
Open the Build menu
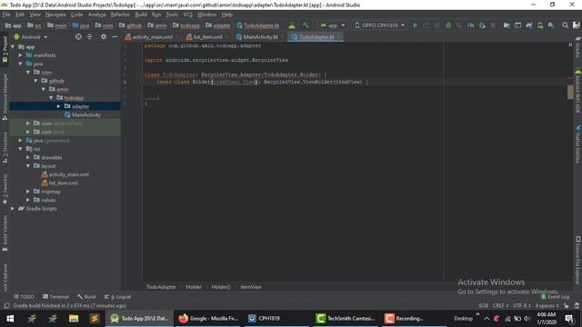[141, 15]
